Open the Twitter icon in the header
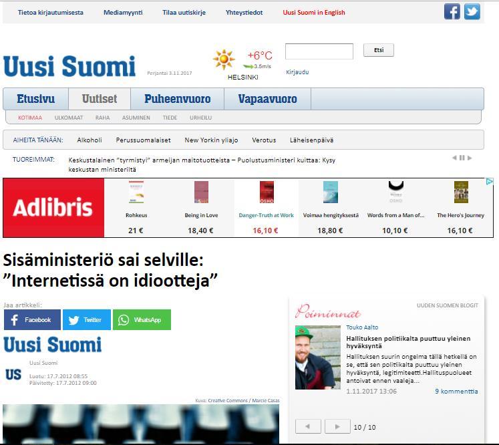Screen dimensions: 499x445 tap(472, 12)
